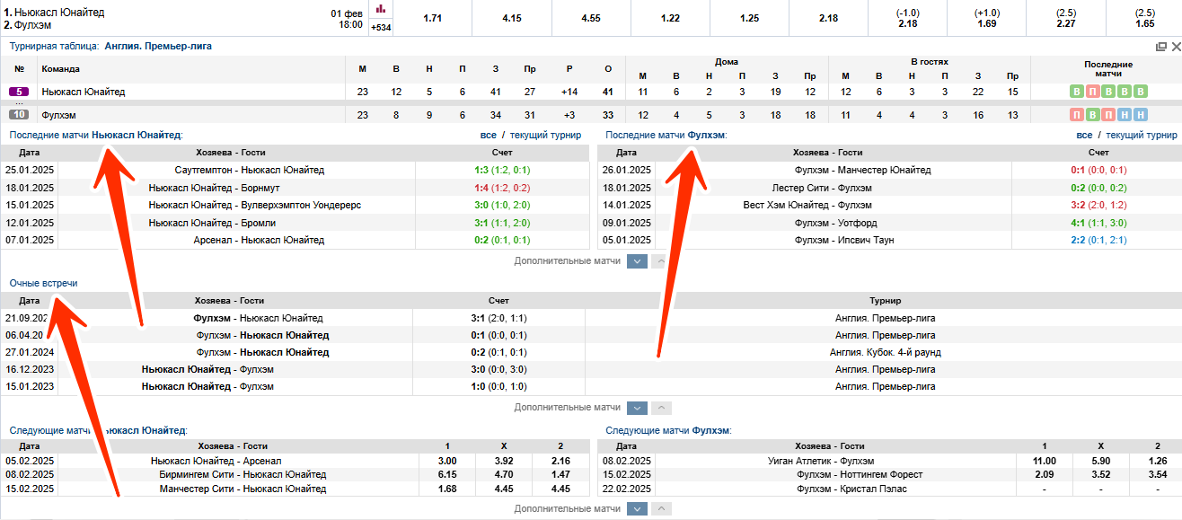The image size is (1182, 520).
Task: Click the Англия. Кубок. 4-й раунд tournament cell
Action: click(885, 353)
